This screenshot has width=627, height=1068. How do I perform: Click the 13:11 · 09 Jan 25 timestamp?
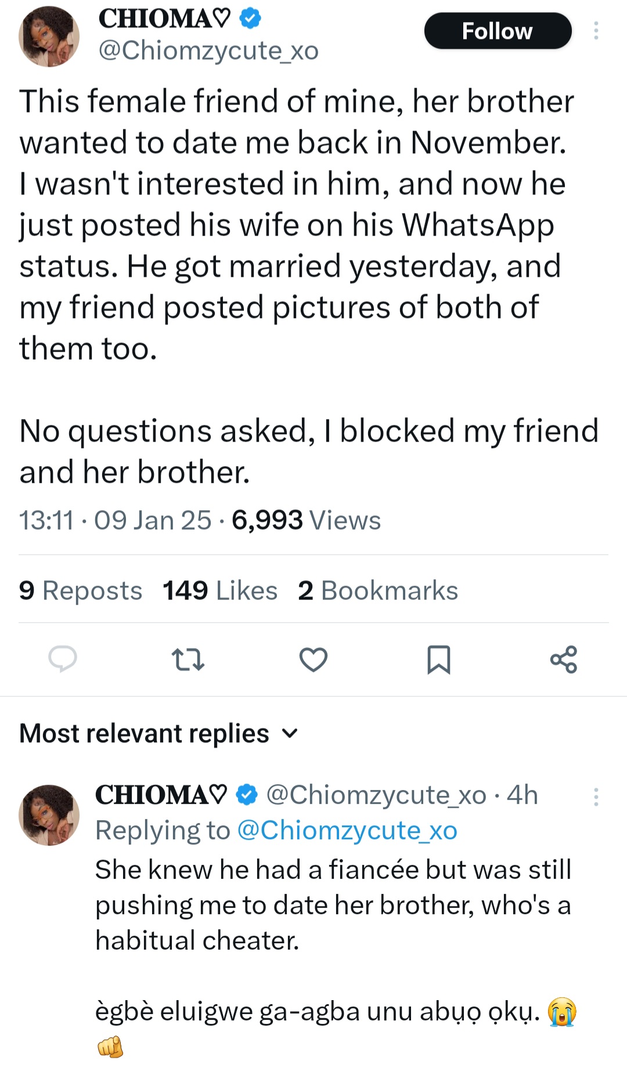pos(115,520)
